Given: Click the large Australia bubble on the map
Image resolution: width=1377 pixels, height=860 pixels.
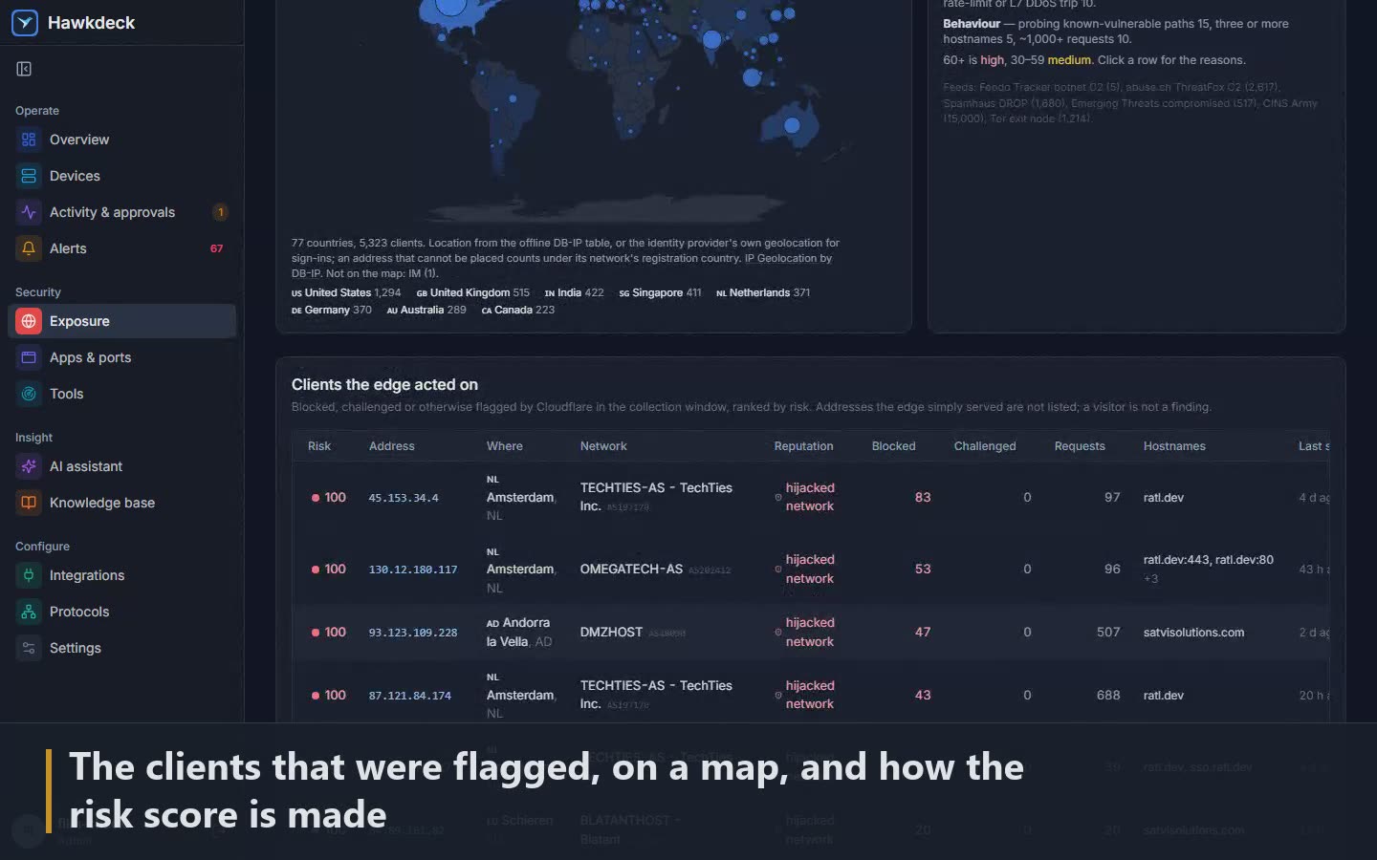Looking at the screenshot, I should [x=792, y=125].
